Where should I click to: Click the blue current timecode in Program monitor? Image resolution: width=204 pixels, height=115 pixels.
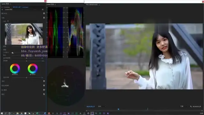(91, 106)
